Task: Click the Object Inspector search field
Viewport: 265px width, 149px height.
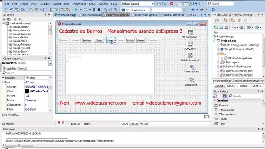Action: [x=27, y=73]
